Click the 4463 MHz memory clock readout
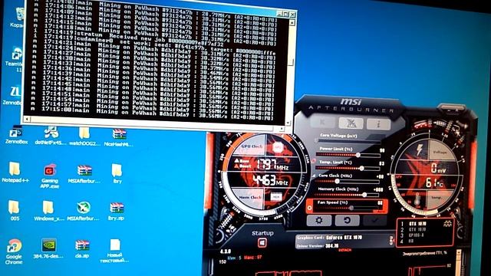 (271, 181)
